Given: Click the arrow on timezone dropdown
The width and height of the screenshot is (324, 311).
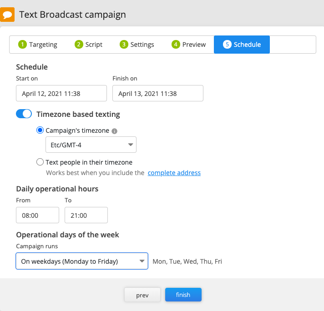Looking at the screenshot, I should click(x=131, y=145).
